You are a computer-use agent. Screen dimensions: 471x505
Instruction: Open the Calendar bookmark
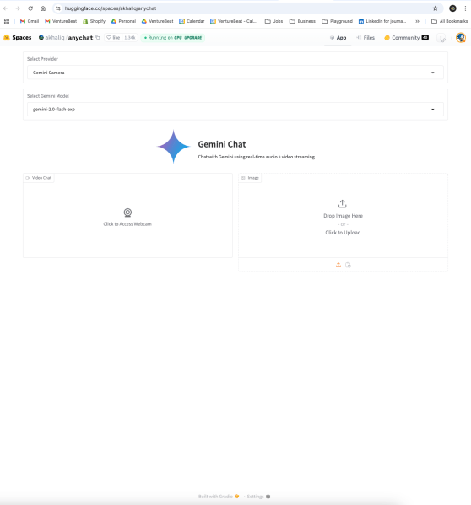coord(192,21)
